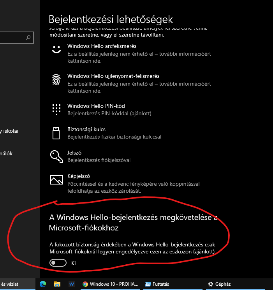Open the Word icon in taskbar
This screenshot has width=273, height=290.
[72, 284]
